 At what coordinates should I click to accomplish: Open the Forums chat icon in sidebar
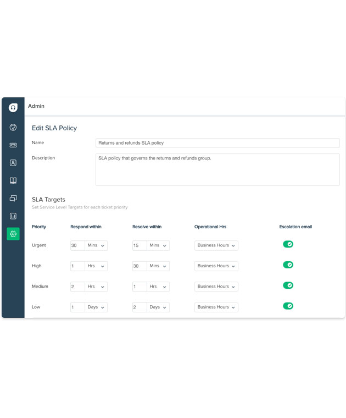pos(13,199)
